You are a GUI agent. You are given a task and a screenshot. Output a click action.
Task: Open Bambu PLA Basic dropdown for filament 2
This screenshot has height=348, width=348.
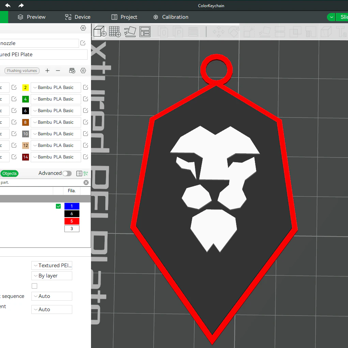[56, 88]
